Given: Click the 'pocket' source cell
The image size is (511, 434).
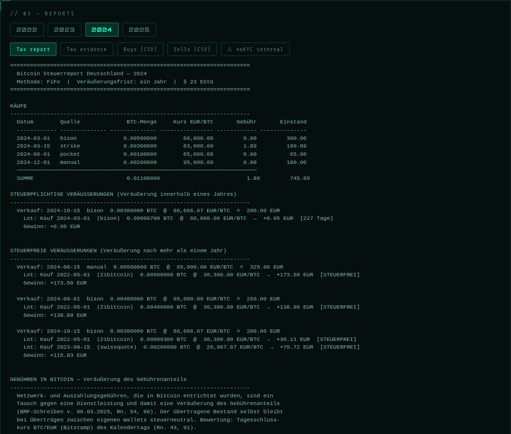Looking at the screenshot, I should 70,154.
